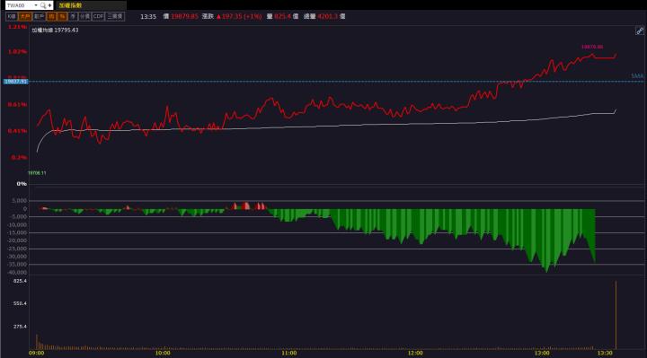The height and width of the screenshot is (358, 647).
Task: Click the SMA label on dashed line
Action: [x=637, y=75]
